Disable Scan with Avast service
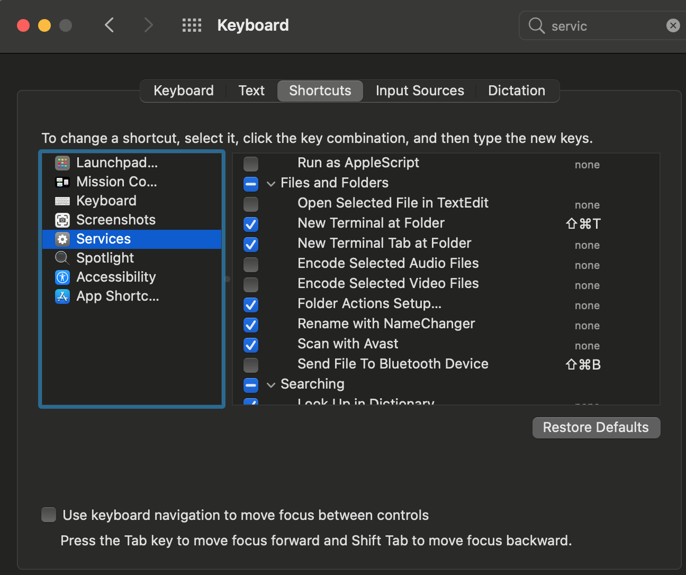This screenshot has width=686, height=575. tap(251, 345)
